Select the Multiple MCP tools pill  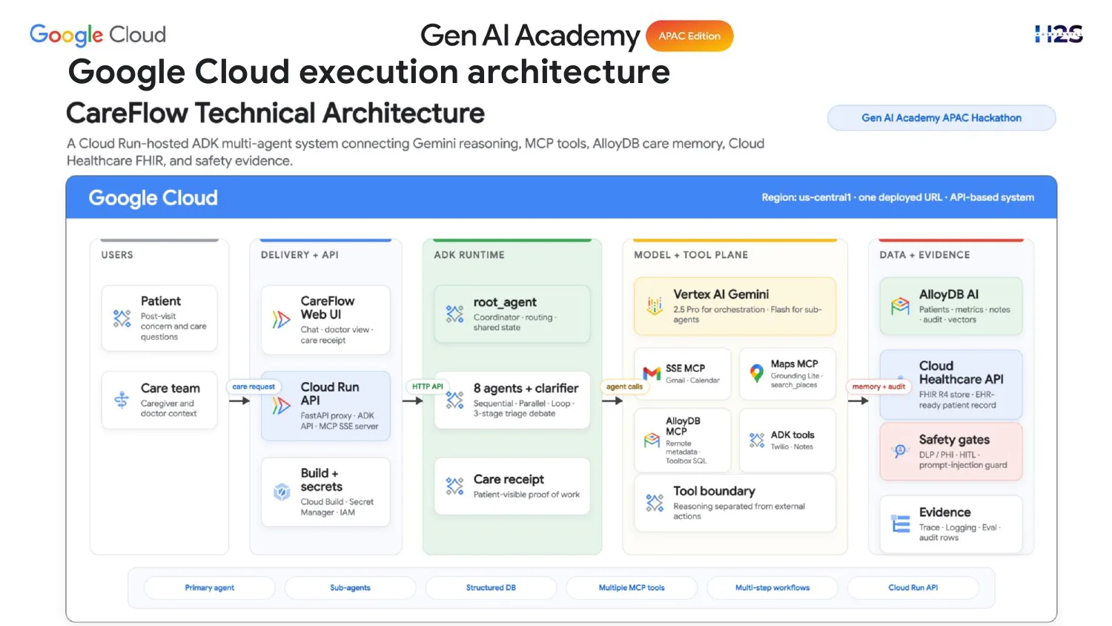(x=632, y=587)
